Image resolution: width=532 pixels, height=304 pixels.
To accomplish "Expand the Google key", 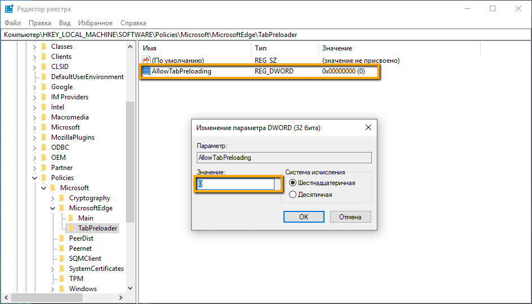I will [35, 87].
